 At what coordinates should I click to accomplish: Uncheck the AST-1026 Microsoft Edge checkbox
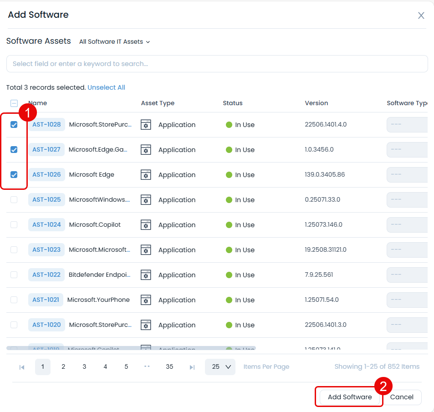[x=14, y=174]
